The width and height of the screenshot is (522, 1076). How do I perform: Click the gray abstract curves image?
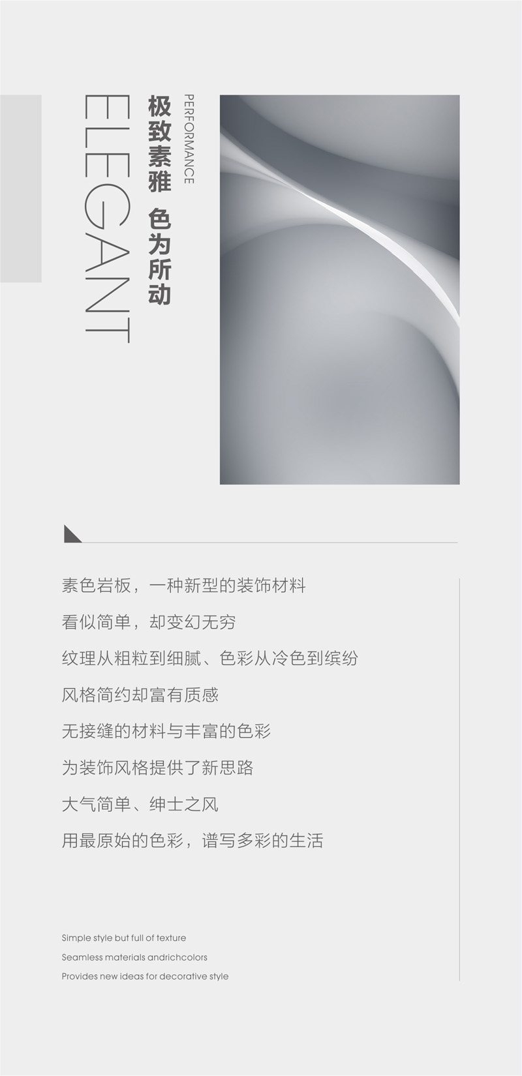[339, 290]
